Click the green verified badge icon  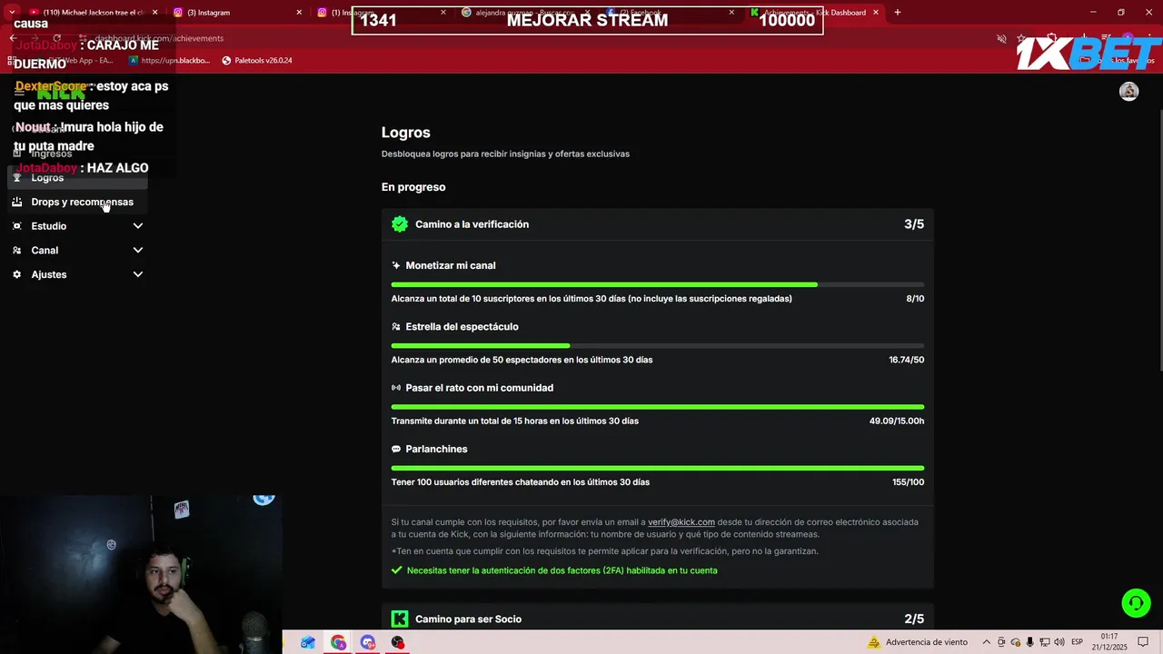400,224
